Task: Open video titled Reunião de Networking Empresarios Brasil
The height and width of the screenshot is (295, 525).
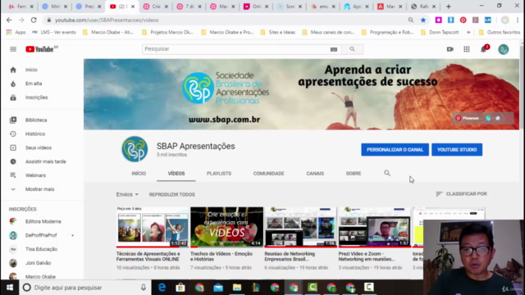Action: point(290,256)
